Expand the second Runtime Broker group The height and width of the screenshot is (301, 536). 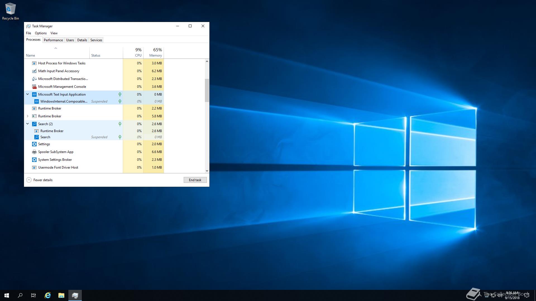coord(28,116)
